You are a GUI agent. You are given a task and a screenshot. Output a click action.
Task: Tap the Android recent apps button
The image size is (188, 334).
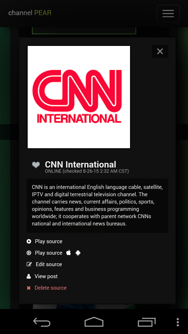click(146, 322)
